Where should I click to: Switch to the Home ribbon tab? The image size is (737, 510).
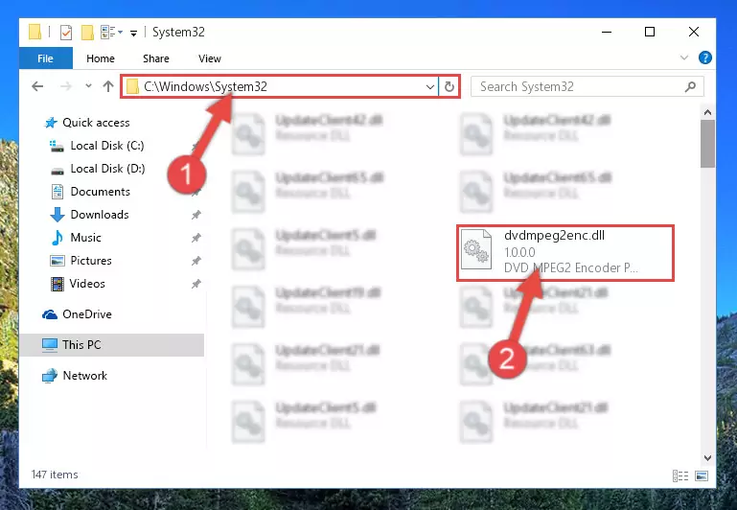pyautogui.click(x=101, y=58)
